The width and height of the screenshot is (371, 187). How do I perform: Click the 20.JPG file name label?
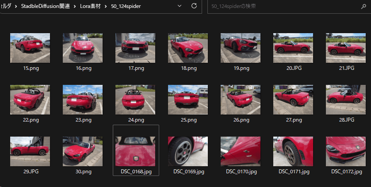tap(293, 69)
